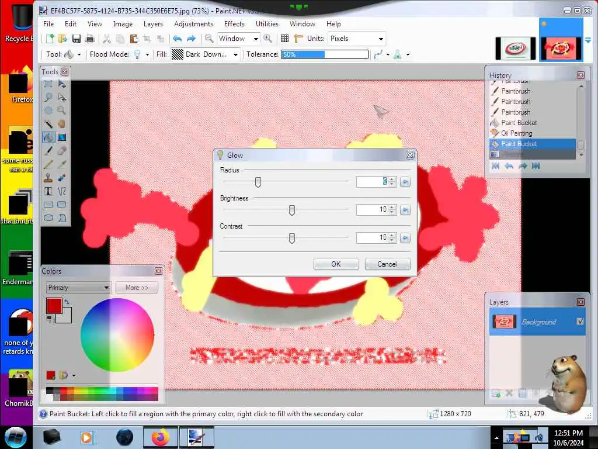Select the Zoom magnifier tool in Tools panel
Screen dimensions: 598x449
pyautogui.click(x=61, y=110)
